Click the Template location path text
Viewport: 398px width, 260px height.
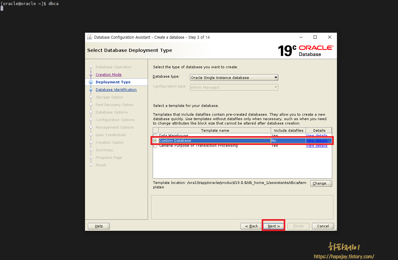point(230,185)
